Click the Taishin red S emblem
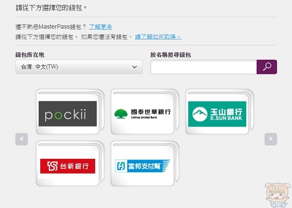Viewport: 292px width, 208px height. [52, 166]
